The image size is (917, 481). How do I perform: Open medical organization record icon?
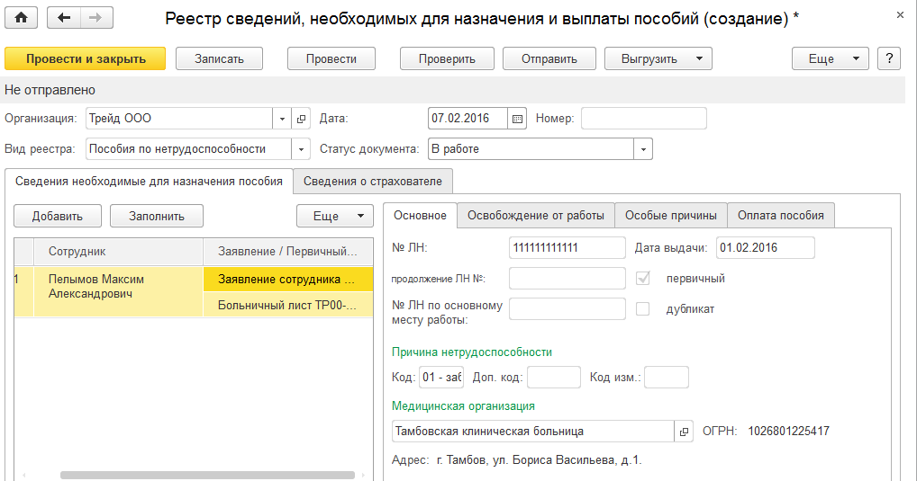pyautogui.click(x=685, y=432)
